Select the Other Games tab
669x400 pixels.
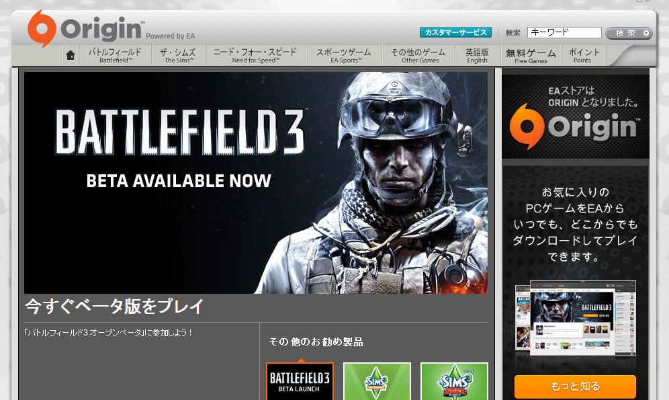click(418, 56)
